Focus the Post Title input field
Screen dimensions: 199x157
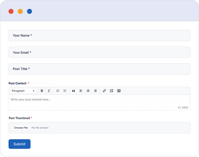(99, 69)
